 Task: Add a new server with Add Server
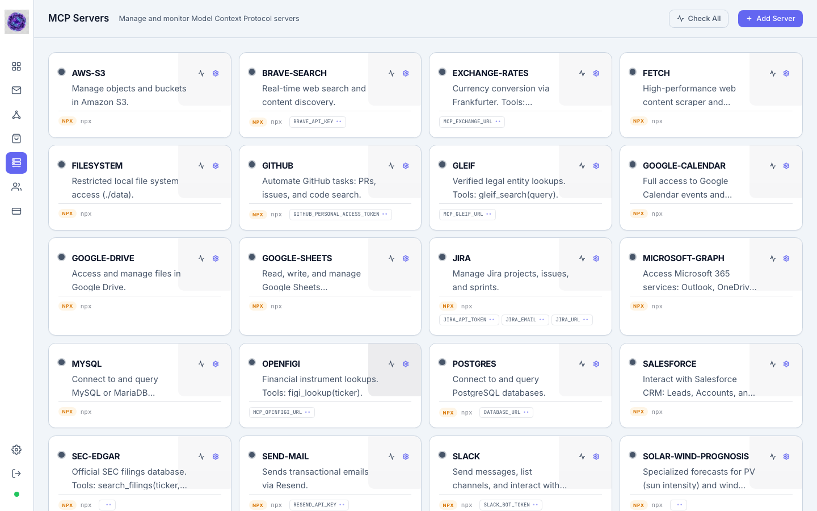click(770, 19)
